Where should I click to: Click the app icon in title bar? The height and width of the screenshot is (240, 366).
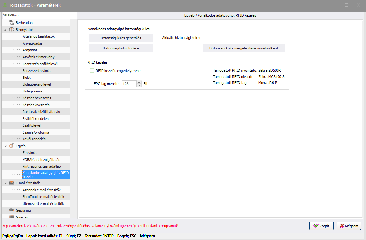pos(5,5)
